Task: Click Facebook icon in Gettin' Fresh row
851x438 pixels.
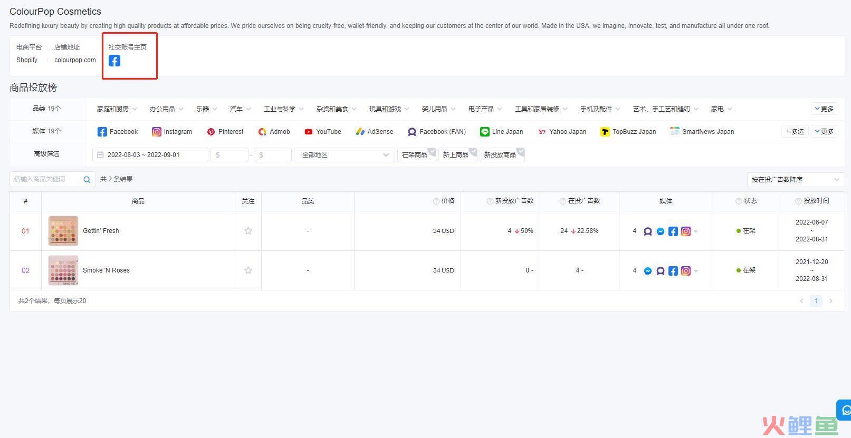Action: pyautogui.click(x=673, y=231)
